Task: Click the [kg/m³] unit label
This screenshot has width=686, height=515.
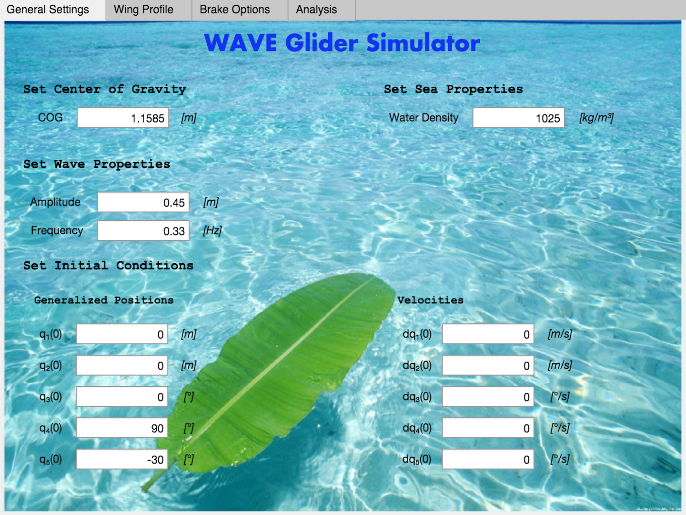Action: 596,118
